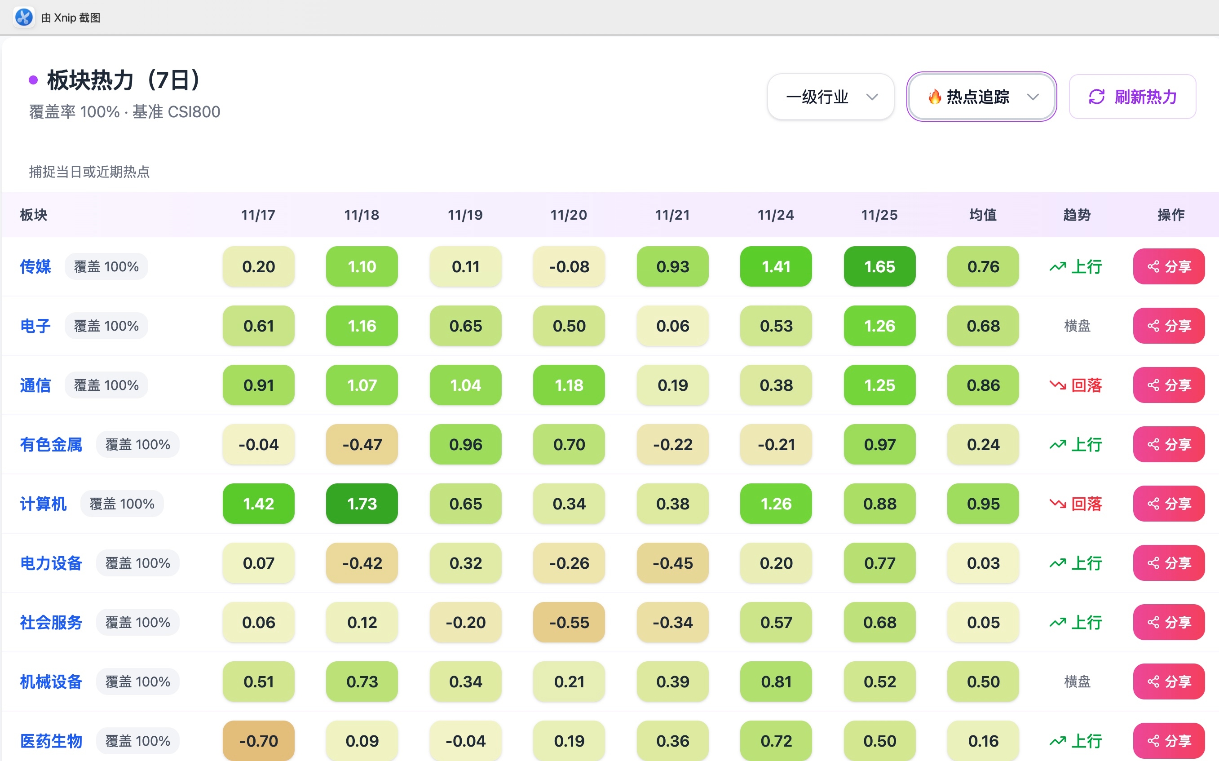
Task: Click chevron arrow beside 一级行业
Action: click(x=872, y=97)
